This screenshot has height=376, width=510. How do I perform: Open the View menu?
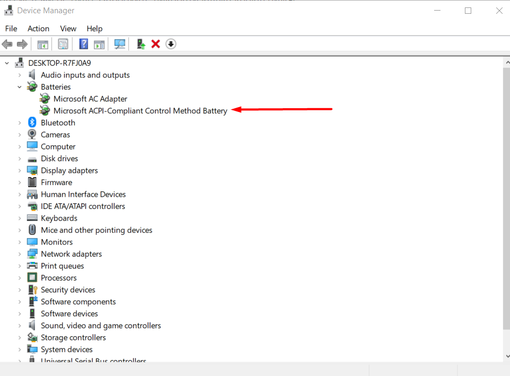tap(68, 29)
